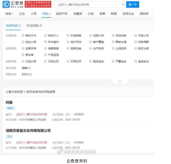Check the 动产抵押 checkbox
Screen dimensions: 171x164
(90, 48)
